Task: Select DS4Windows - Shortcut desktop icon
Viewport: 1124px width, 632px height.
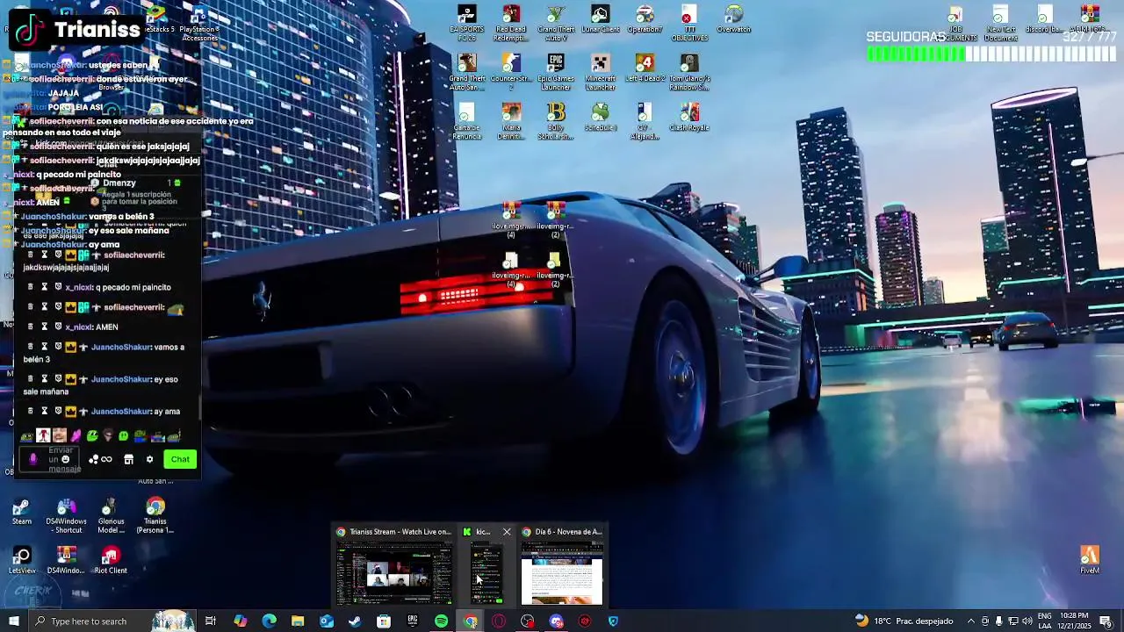Action: [x=66, y=515]
